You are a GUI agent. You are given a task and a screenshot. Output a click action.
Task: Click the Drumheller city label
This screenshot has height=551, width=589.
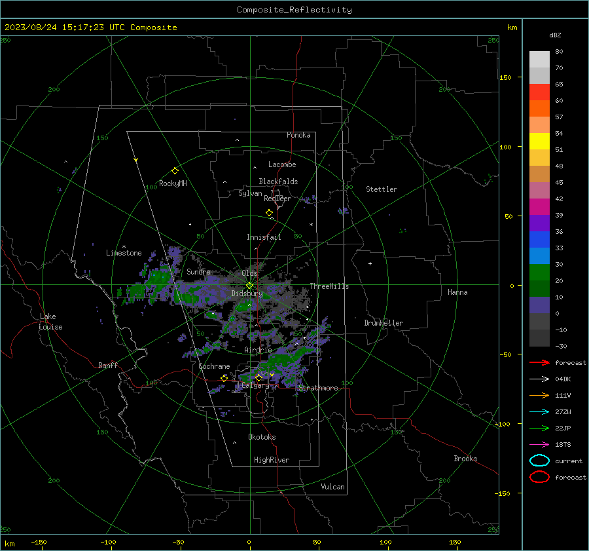pos(384,323)
